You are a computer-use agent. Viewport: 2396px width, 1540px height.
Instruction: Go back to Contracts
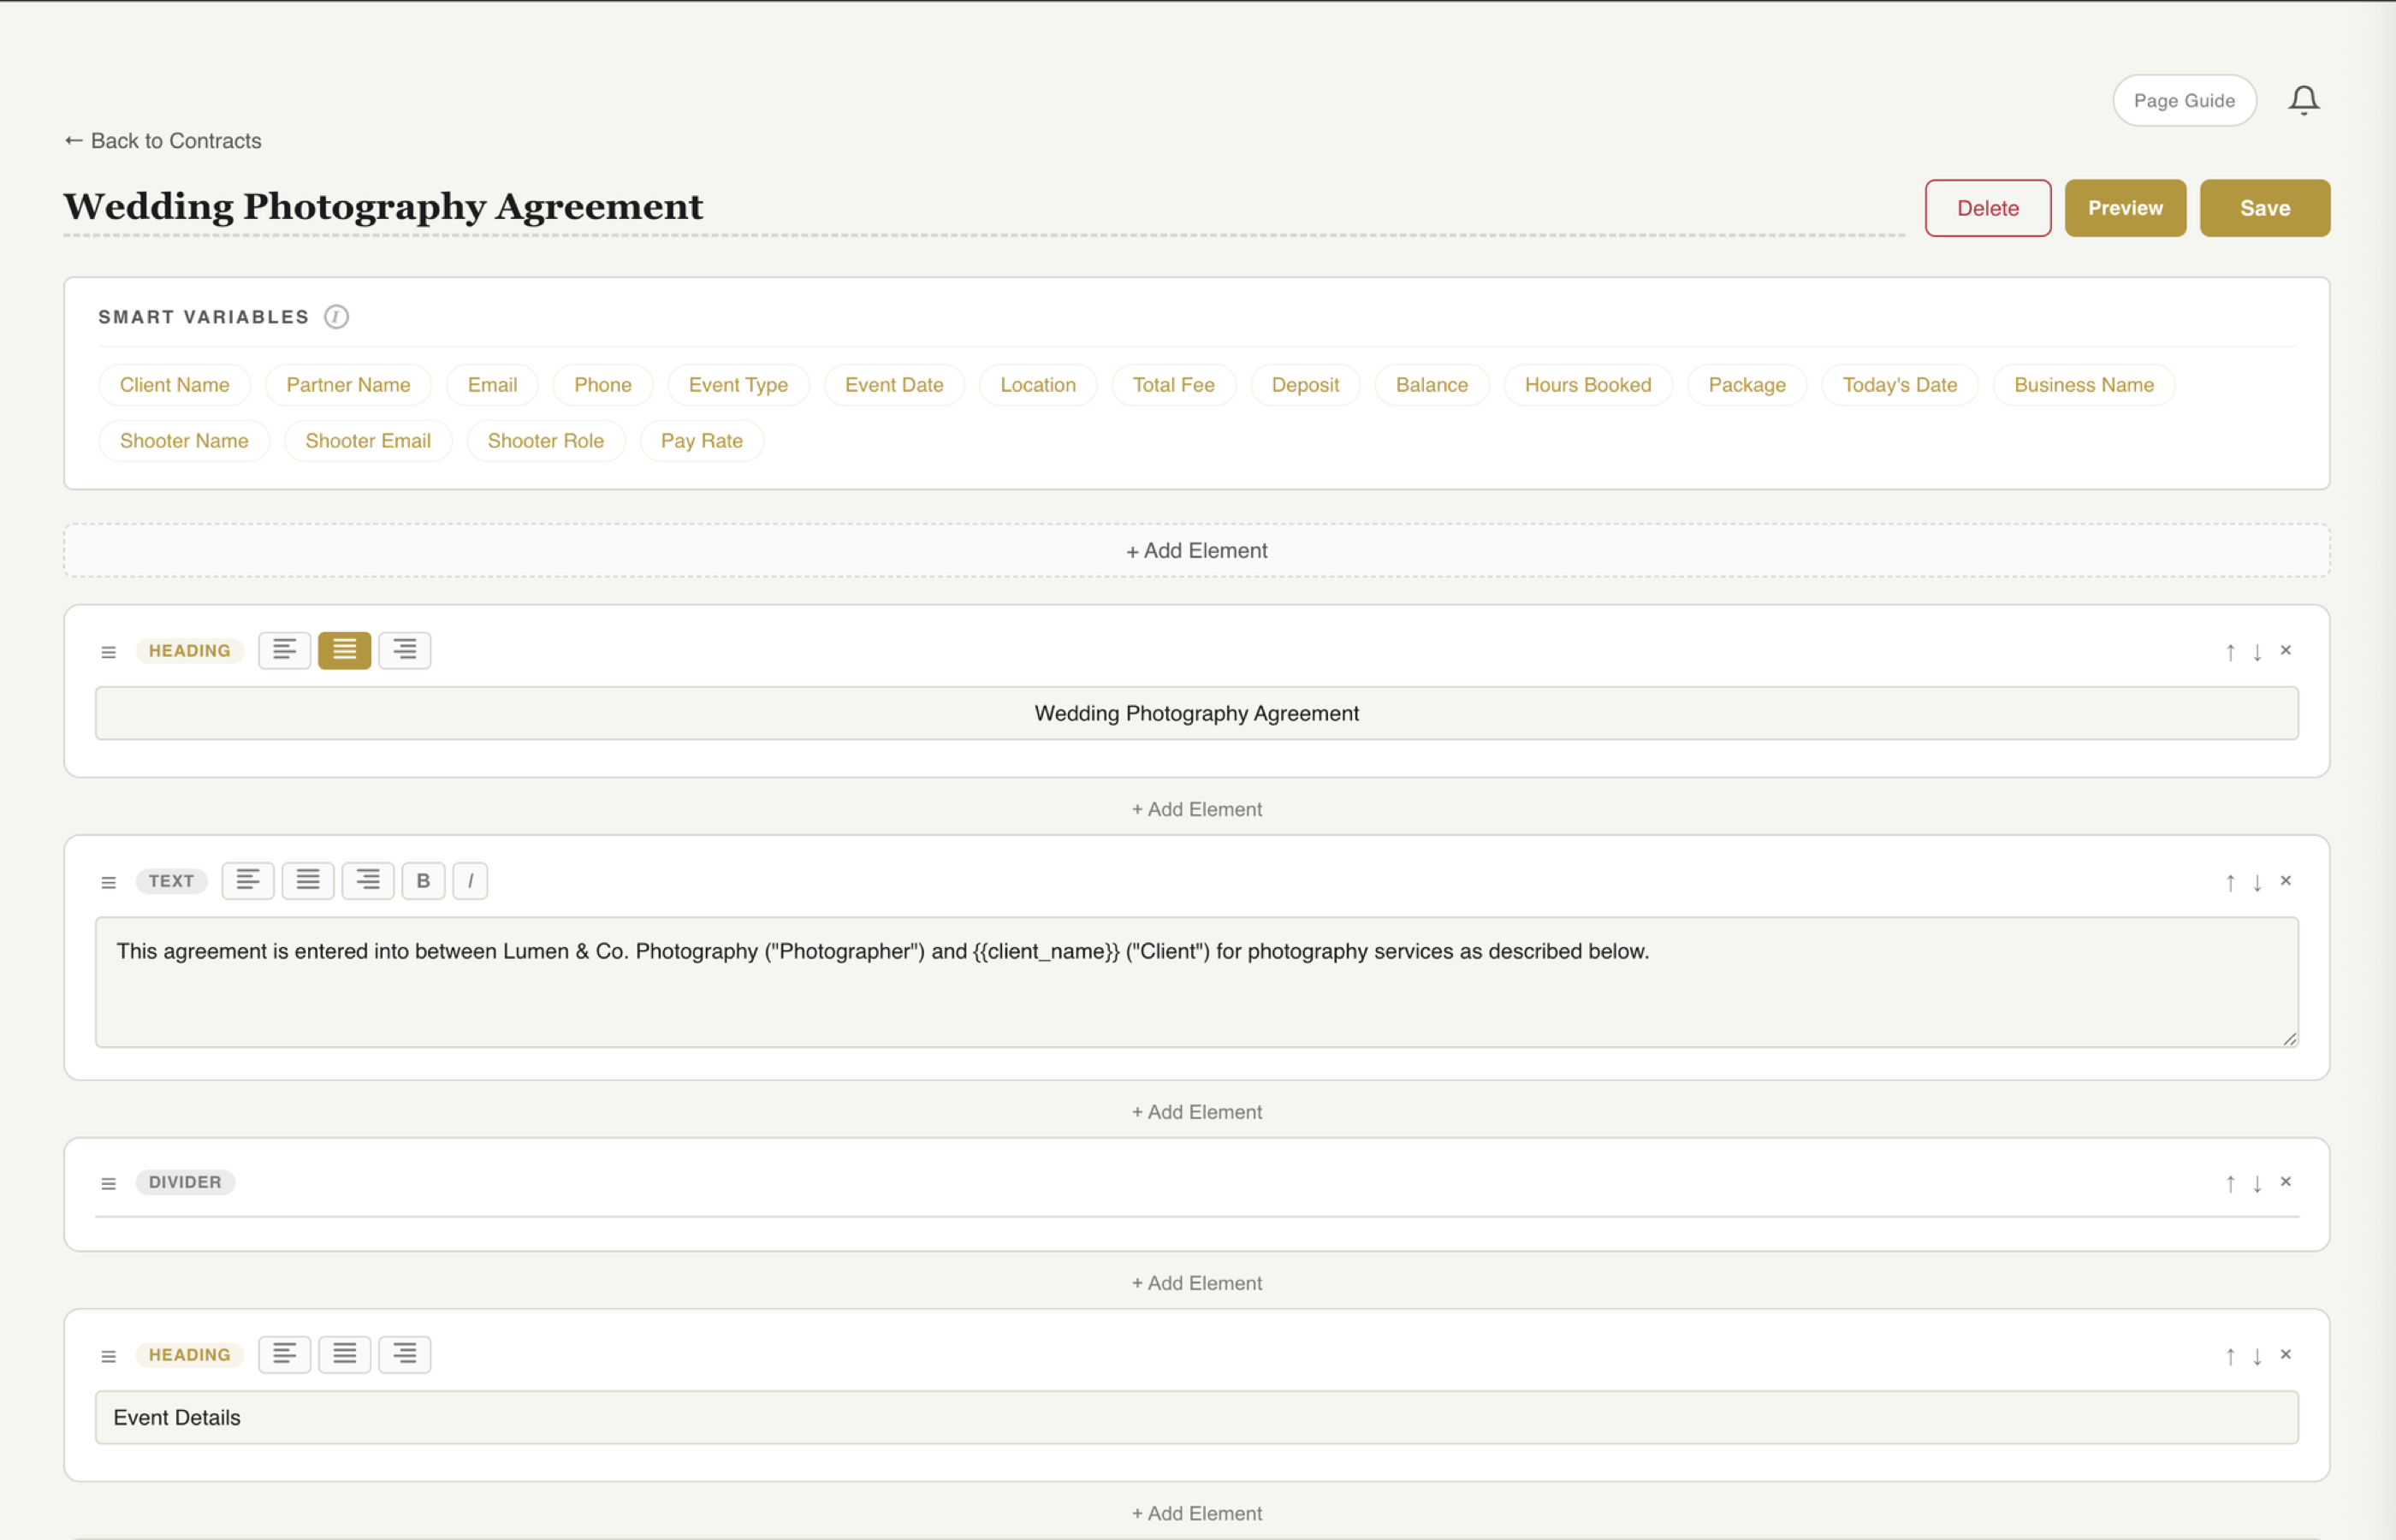pyautogui.click(x=161, y=141)
